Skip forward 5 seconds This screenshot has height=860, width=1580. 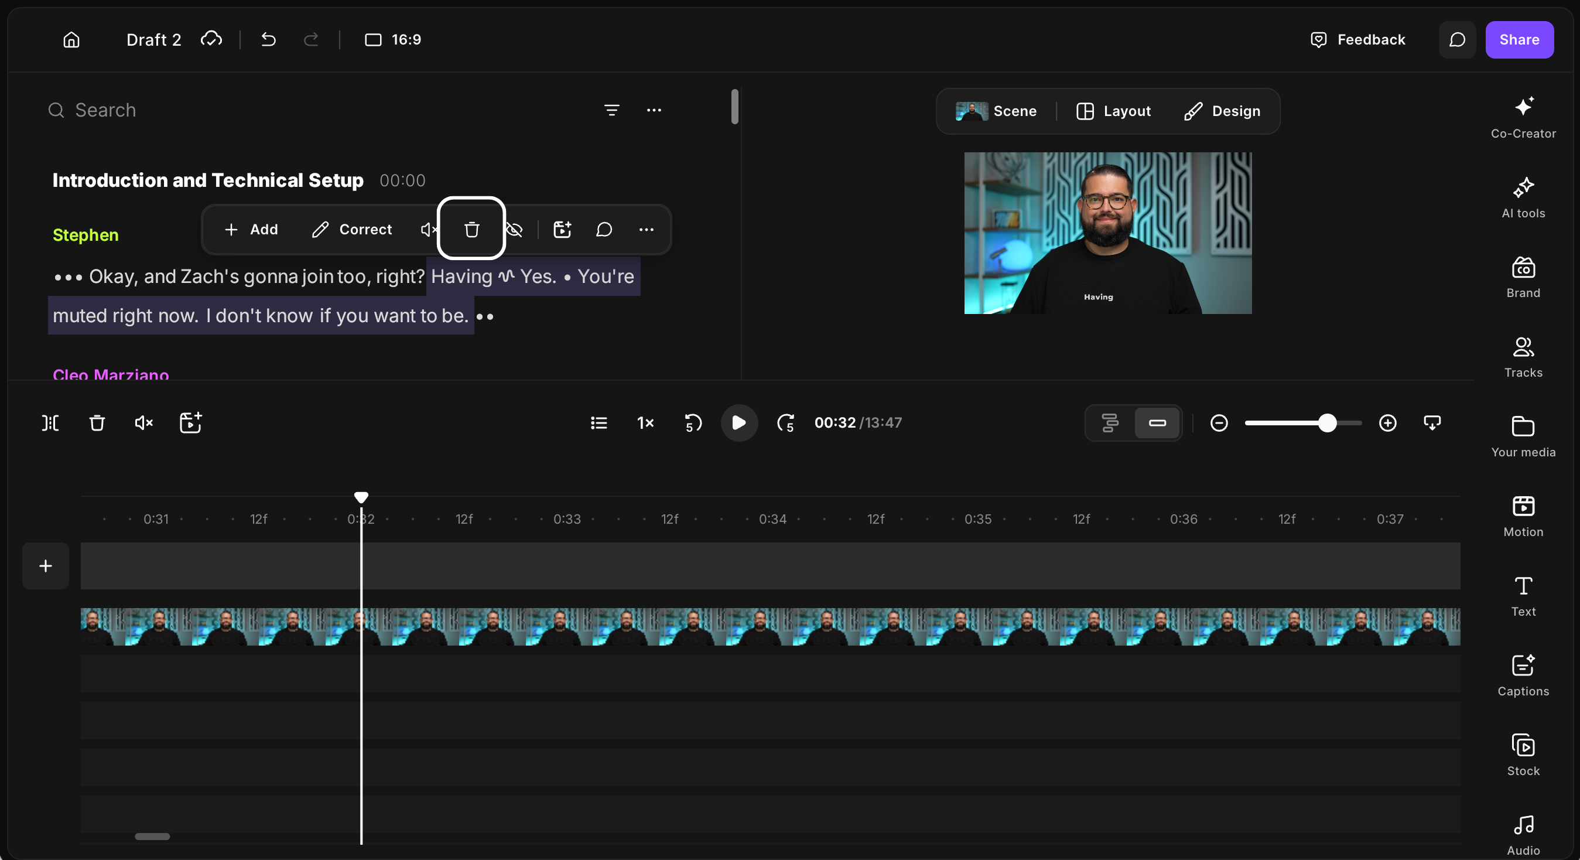pyautogui.click(x=786, y=422)
